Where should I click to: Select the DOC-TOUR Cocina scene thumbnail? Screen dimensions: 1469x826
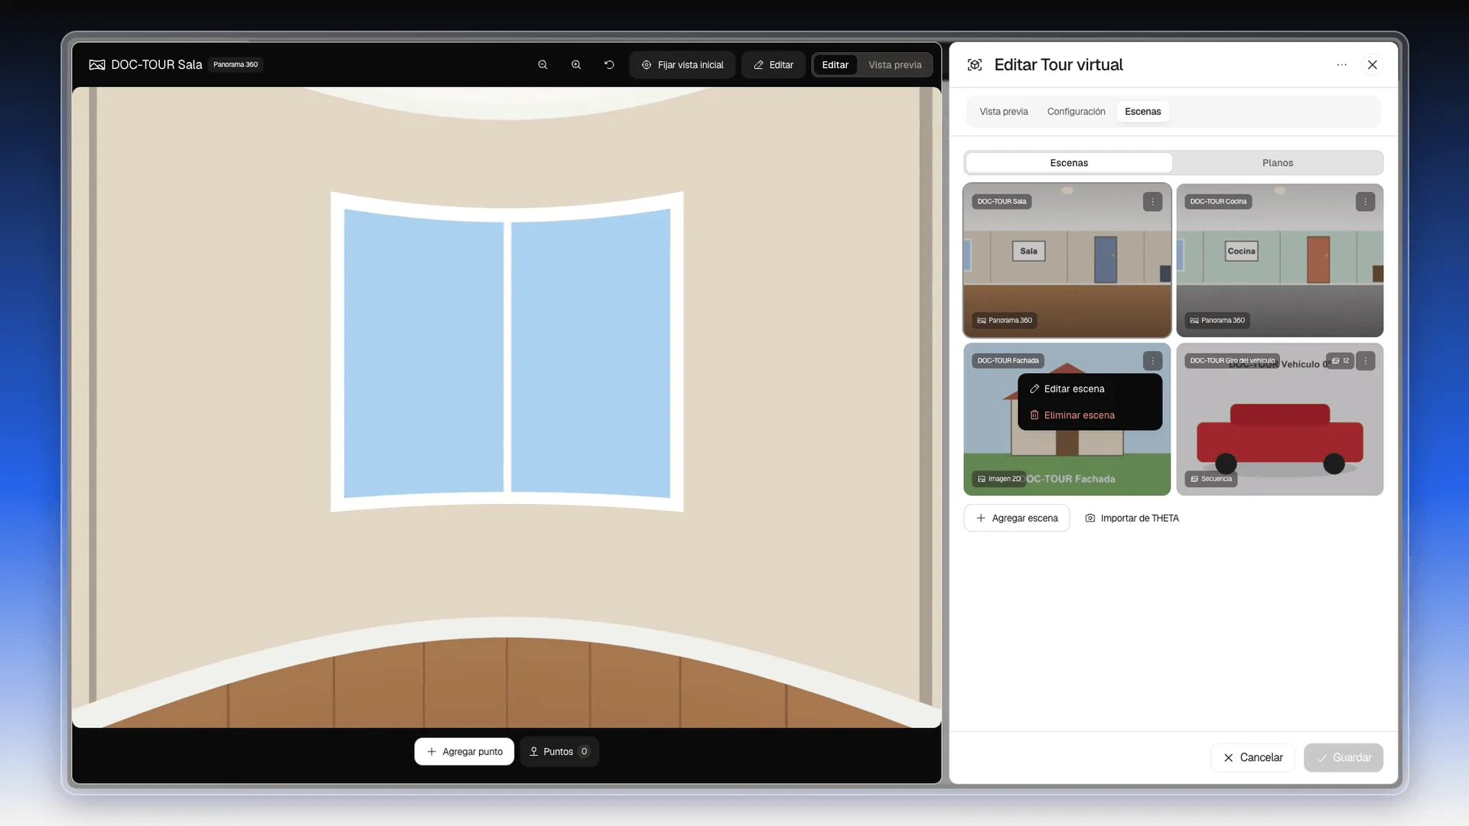(x=1279, y=260)
